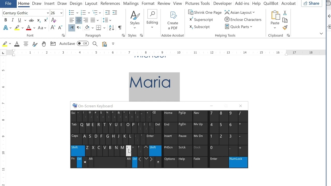Open the Mailings tab
The height and width of the screenshot is (186, 331).
pos(131,3)
